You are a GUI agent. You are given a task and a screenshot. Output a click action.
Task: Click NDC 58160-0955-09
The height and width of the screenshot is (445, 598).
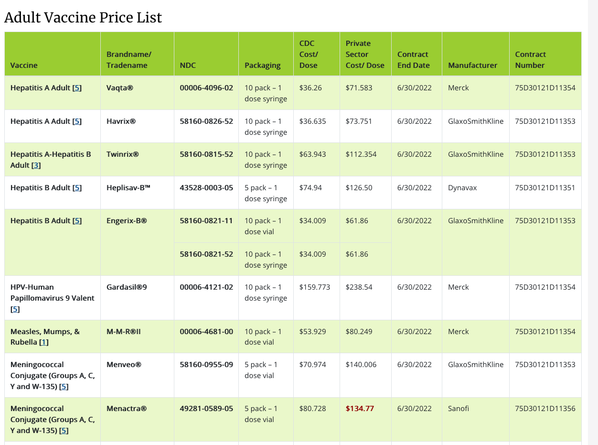[x=206, y=365]
